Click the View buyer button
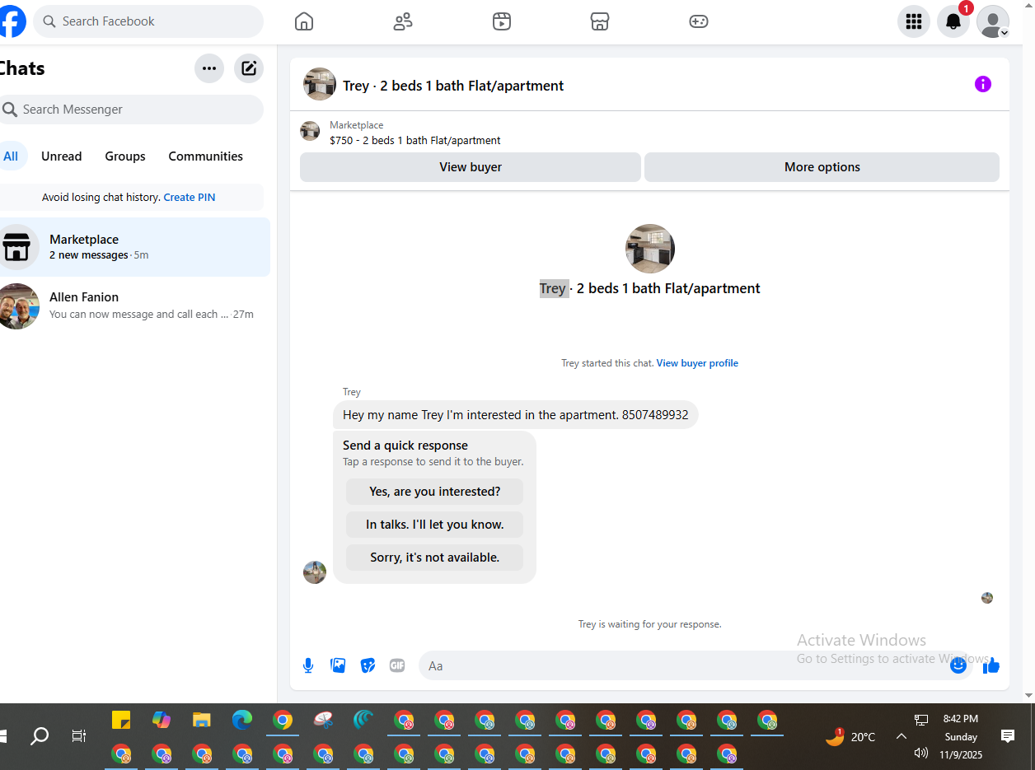Viewport: 1035px width, 770px height. (471, 167)
